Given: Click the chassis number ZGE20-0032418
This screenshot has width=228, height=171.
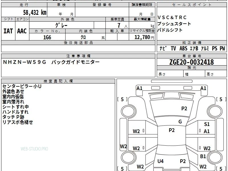Looking at the screenshot, I should [192, 62].
